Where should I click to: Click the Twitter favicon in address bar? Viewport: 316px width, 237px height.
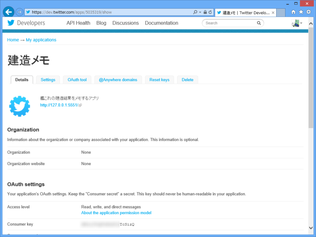pyautogui.click(x=28, y=12)
